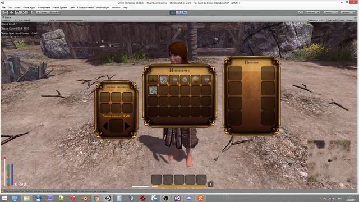The height and width of the screenshot is (202, 359).
Task: Advance one frame with Step button
Action: (x=185, y=12)
